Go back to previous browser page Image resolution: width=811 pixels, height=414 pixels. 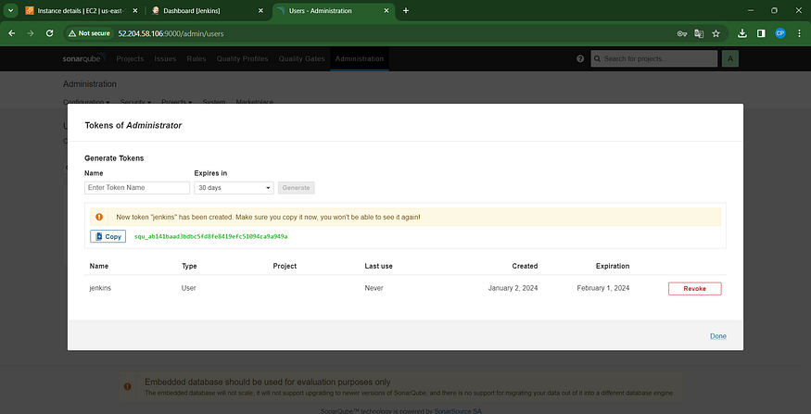11,33
